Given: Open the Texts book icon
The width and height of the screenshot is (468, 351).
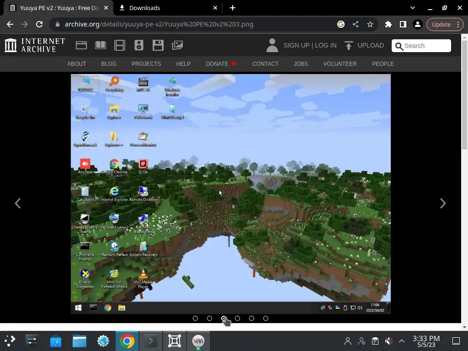Looking at the screenshot, I should (x=100, y=45).
